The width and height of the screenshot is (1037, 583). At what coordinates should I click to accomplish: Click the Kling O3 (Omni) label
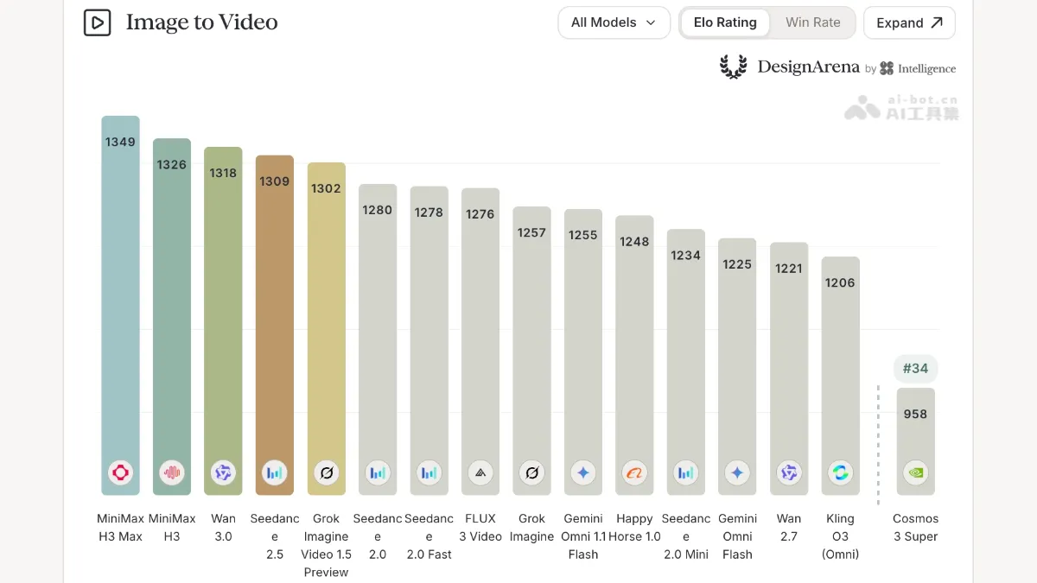click(840, 536)
